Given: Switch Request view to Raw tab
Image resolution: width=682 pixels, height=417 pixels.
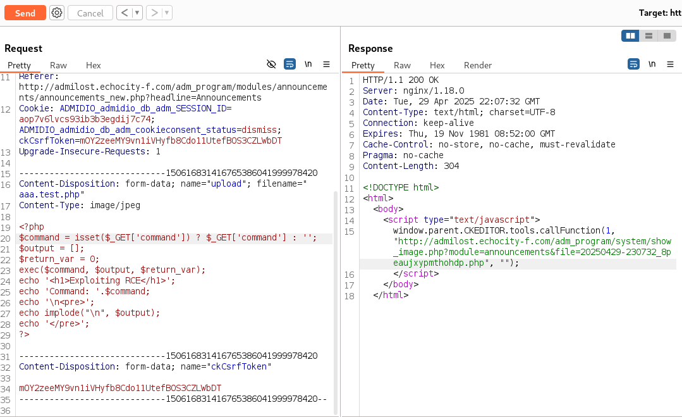Looking at the screenshot, I should [58, 65].
